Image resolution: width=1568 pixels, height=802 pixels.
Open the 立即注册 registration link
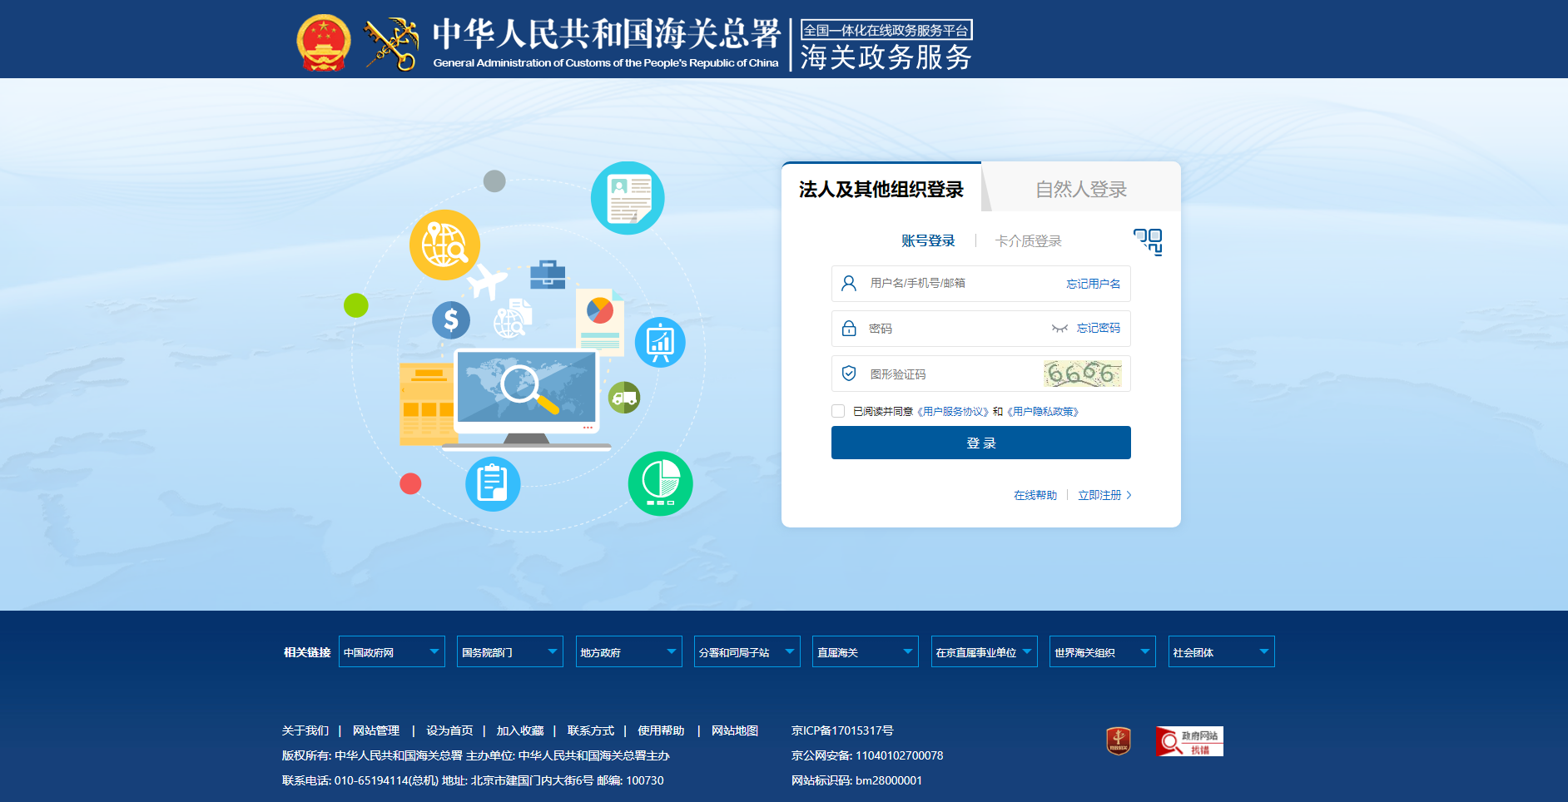point(1099,495)
